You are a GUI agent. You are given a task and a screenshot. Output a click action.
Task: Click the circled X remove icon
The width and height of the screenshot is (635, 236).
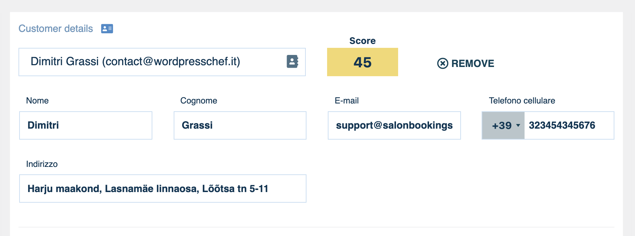(443, 63)
